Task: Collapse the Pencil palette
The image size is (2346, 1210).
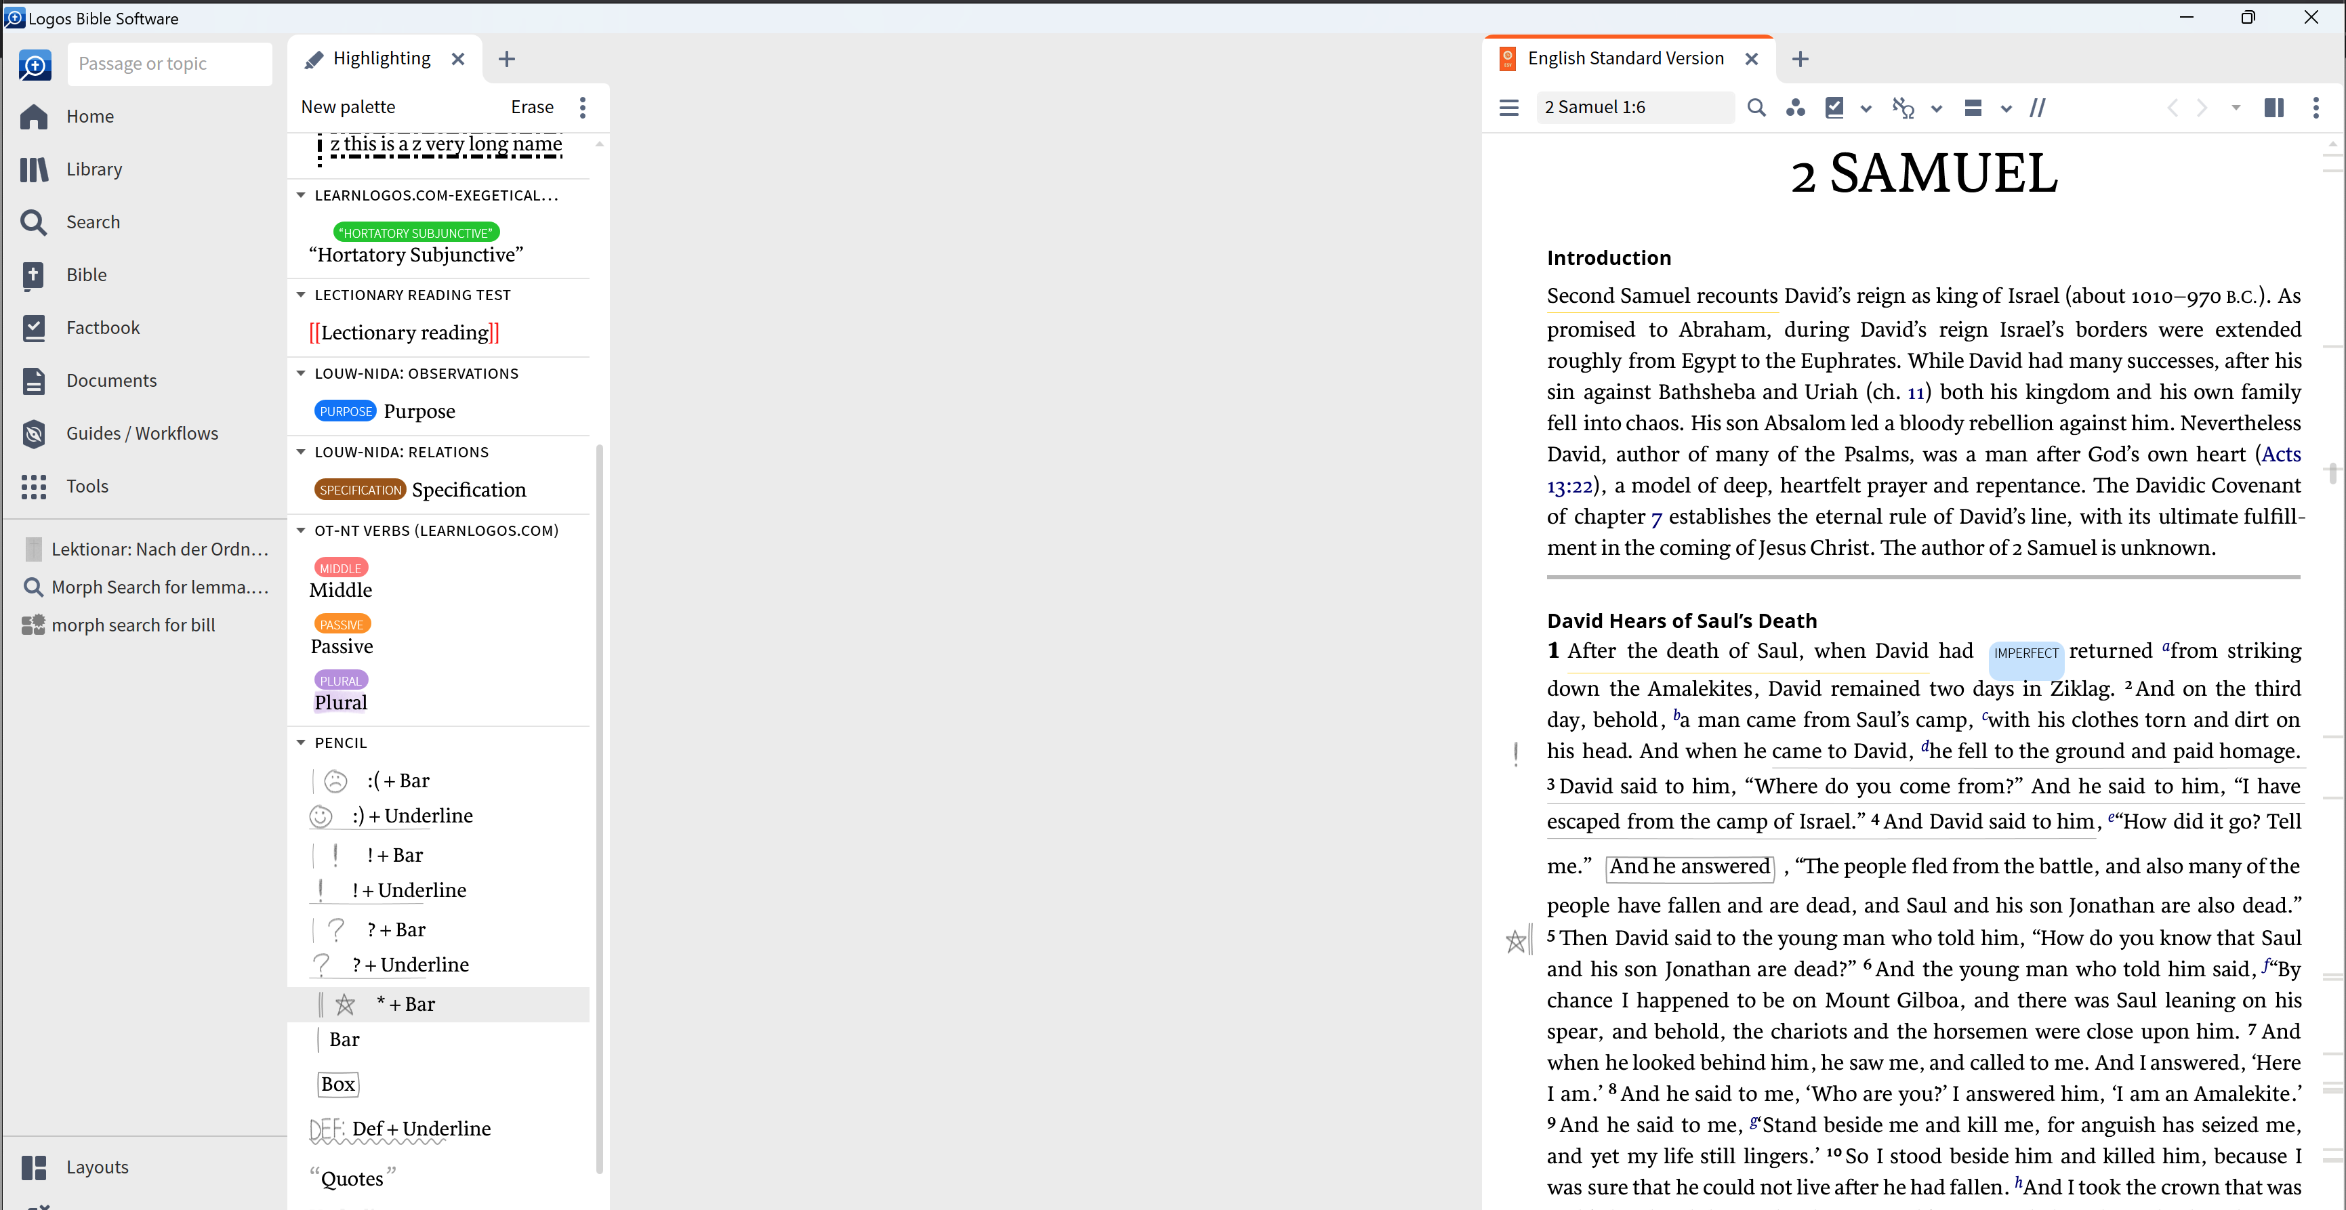Action: click(x=301, y=743)
